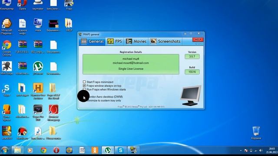Open Windows Explorer from the taskbar
This screenshot has height=156, width=278.
pyautogui.click(x=17, y=150)
